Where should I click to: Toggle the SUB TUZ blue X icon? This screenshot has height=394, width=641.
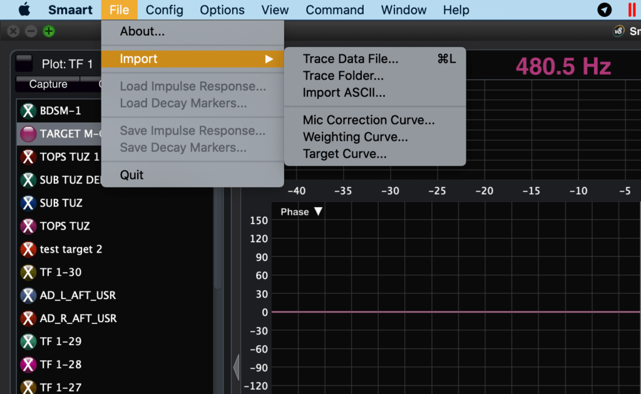[28, 203]
